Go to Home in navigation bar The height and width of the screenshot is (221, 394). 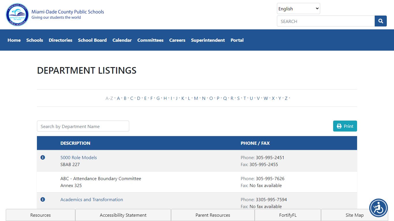pos(14,40)
